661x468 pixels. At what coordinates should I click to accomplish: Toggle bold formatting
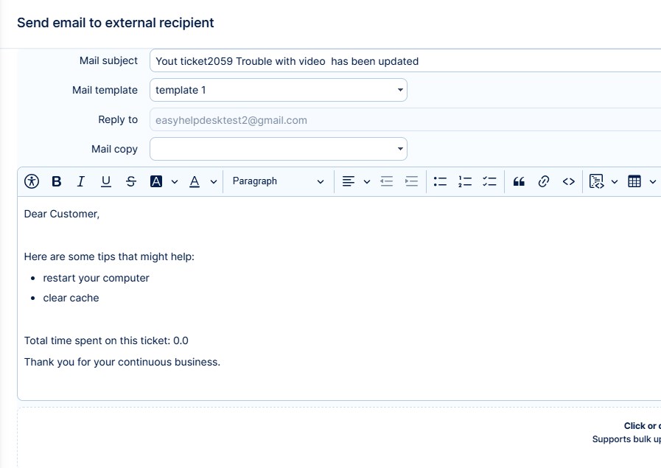[x=56, y=181]
